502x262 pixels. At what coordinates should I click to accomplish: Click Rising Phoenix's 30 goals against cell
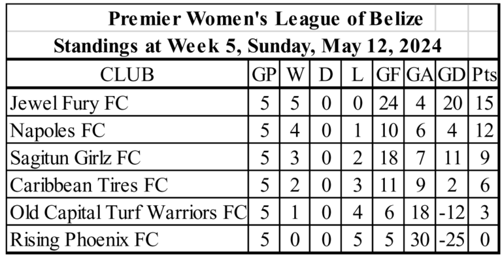coord(420,239)
